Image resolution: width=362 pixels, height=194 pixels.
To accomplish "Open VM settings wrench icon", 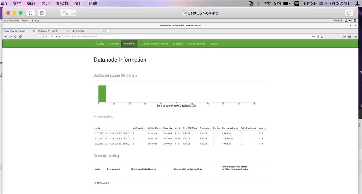I will (66, 13).
